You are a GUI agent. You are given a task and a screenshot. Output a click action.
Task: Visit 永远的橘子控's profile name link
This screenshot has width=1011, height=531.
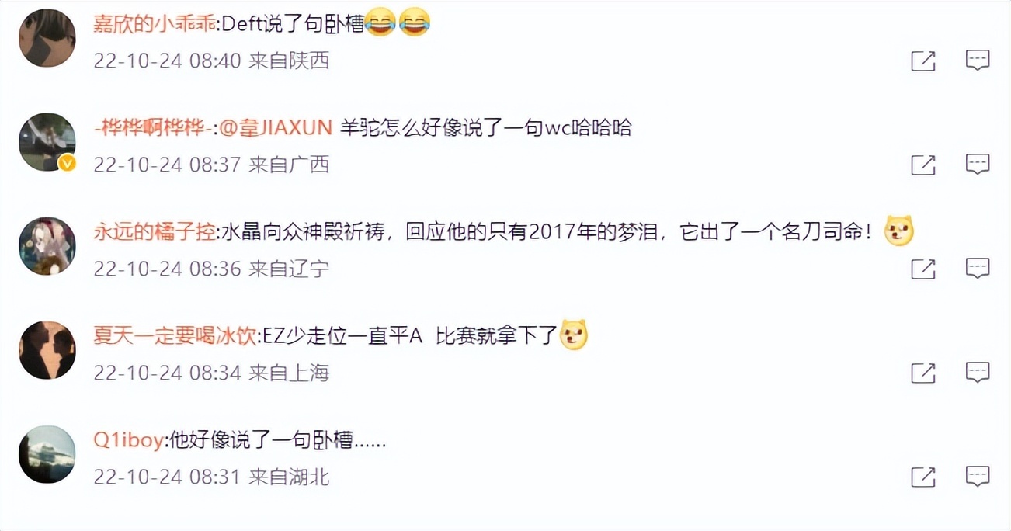155,232
